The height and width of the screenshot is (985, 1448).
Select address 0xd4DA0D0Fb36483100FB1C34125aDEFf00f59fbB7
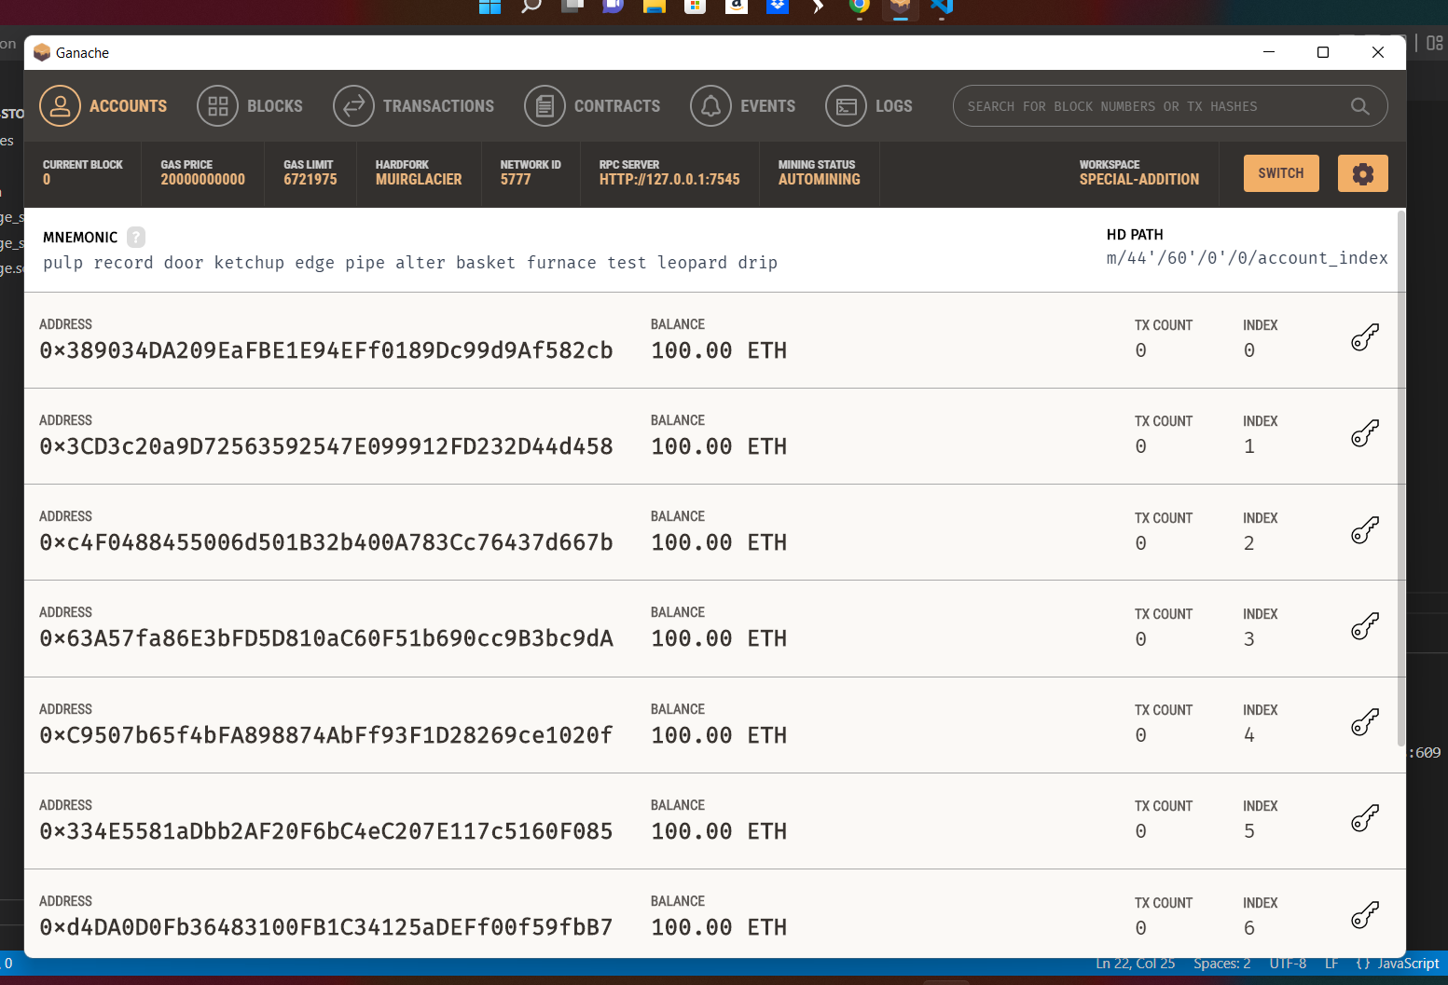tap(326, 927)
